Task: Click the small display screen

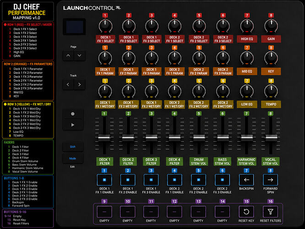Action: pyautogui.click(x=74, y=27)
